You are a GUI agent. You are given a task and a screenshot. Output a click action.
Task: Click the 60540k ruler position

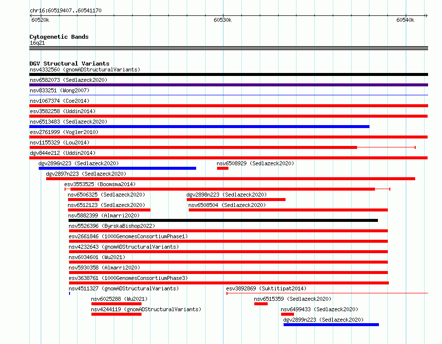[x=405, y=20]
